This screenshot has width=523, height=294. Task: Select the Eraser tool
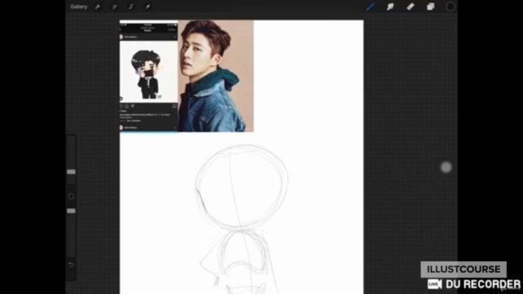click(x=410, y=7)
